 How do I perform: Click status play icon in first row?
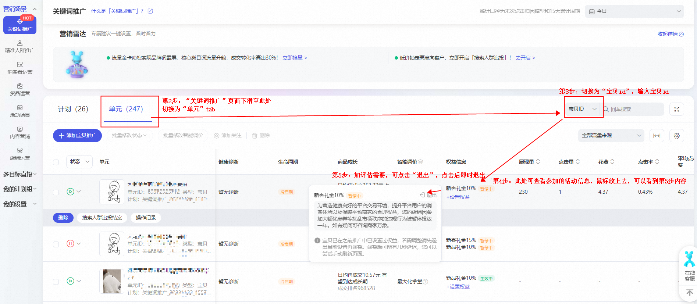pyautogui.click(x=71, y=192)
